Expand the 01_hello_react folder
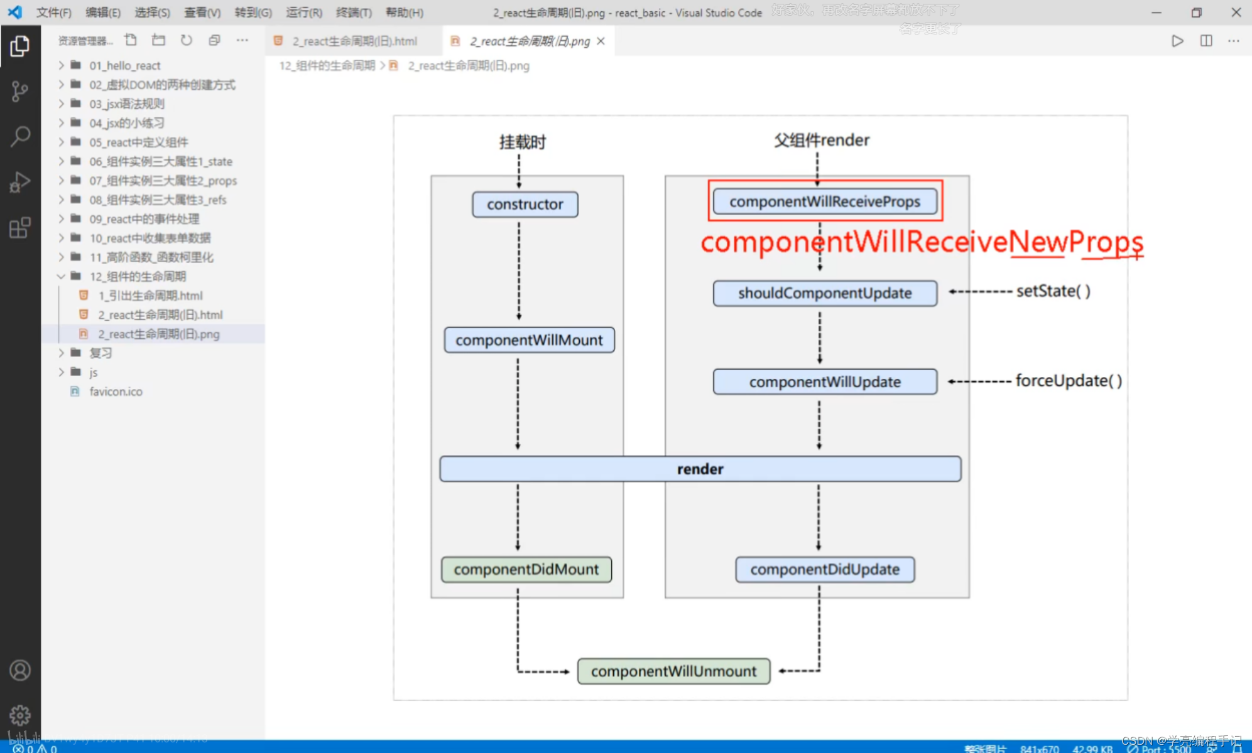1252x753 pixels. click(x=153, y=65)
